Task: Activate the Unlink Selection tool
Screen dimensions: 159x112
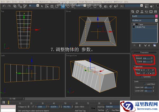Action: tap(20, 6)
